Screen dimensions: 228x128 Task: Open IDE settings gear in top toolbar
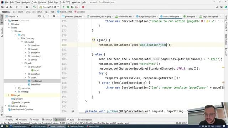pos(221,7)
